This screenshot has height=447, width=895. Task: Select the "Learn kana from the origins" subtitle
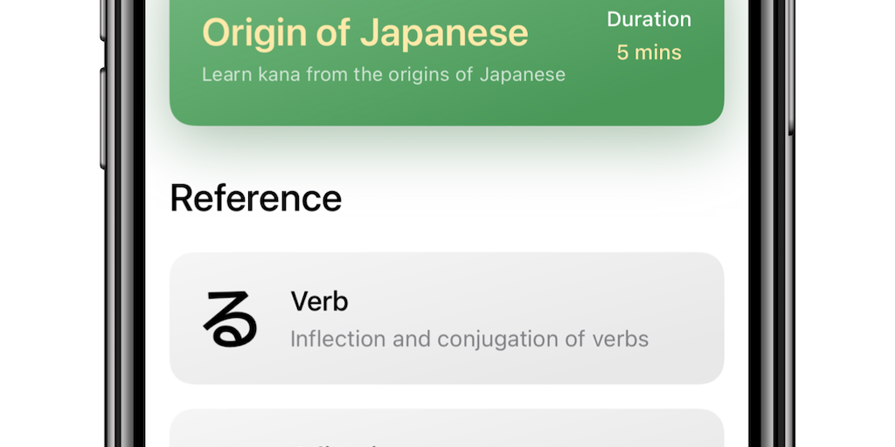coord(384,74)
